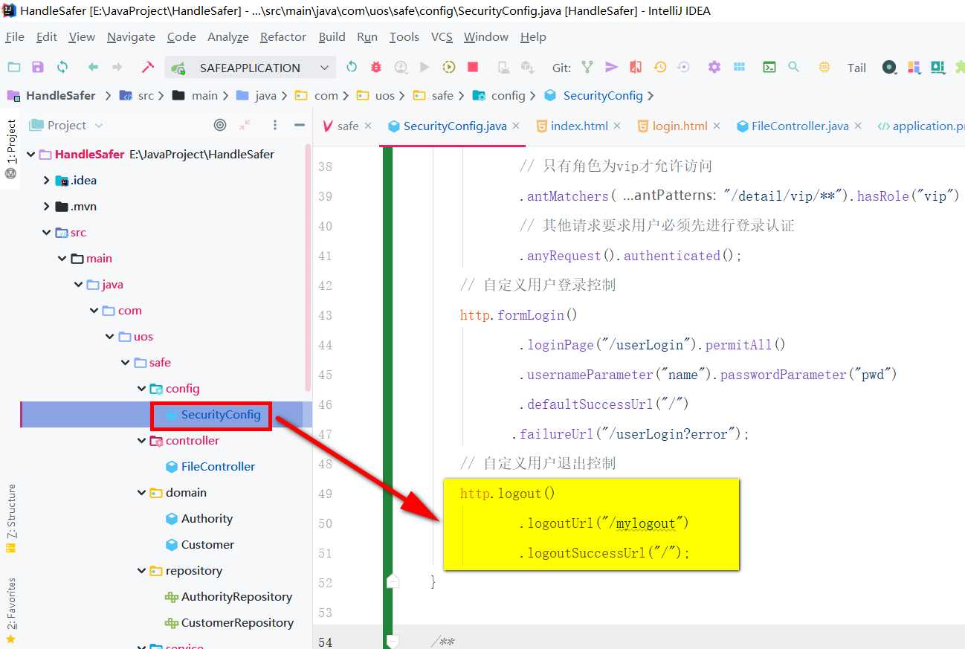Click src breadcrumb in navigation bar
This screenshot has height=649, width=965.
click(146, 96)
